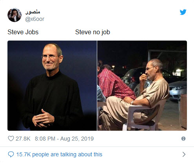Screen dimensions: 194x163
Task: Open the Arabic display name منصور
Action: click(33, 12)
